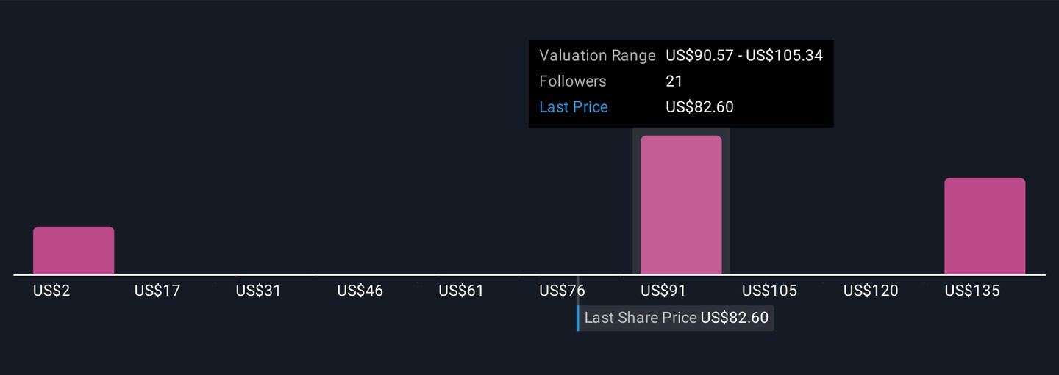Click the followers count 21 in tooltip

pyautogui.click(x=674, y=81)
